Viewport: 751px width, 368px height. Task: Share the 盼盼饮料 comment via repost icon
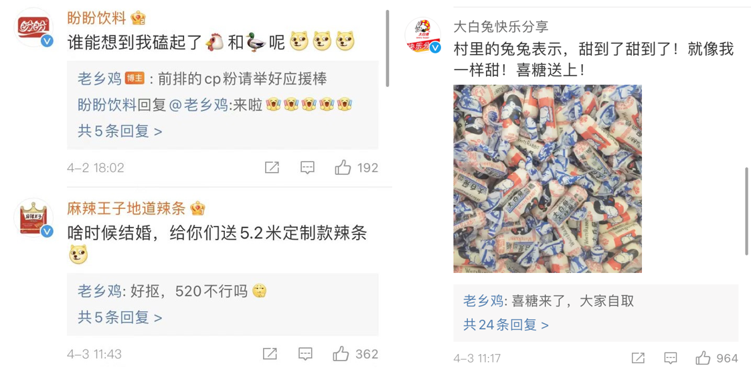272,167
